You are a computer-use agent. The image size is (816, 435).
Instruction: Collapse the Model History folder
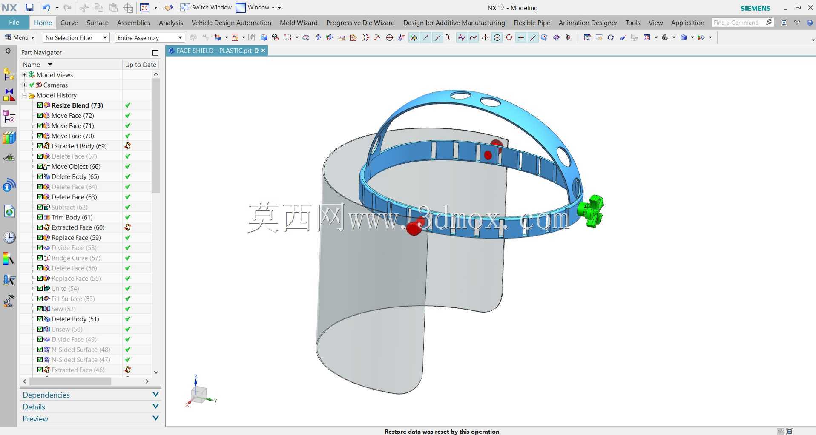point(25,95)
